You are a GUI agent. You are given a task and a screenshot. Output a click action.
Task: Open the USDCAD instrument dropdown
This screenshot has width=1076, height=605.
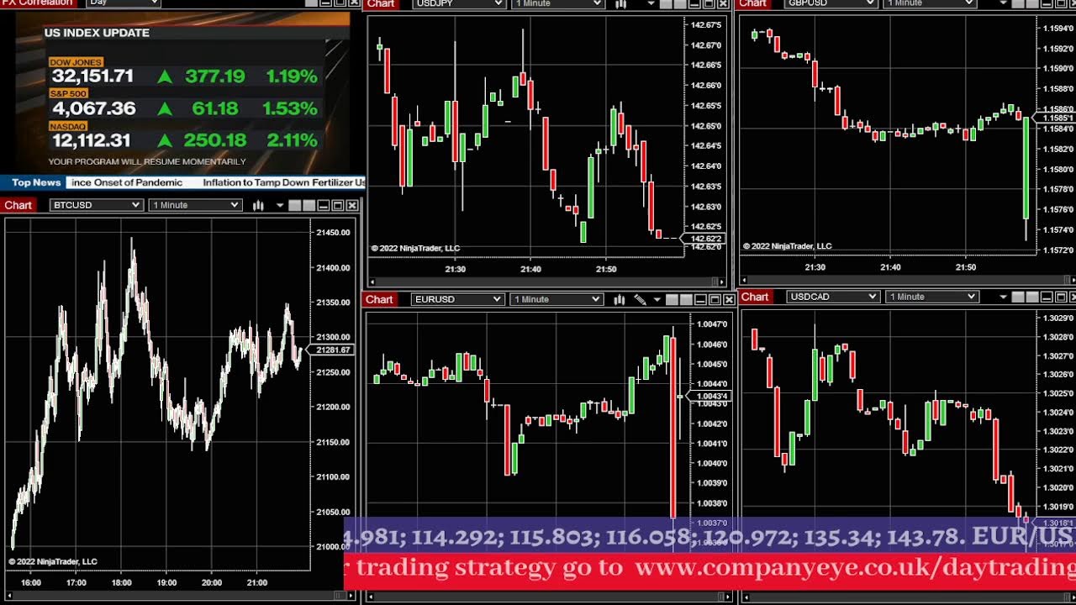[x=833, y=297]
